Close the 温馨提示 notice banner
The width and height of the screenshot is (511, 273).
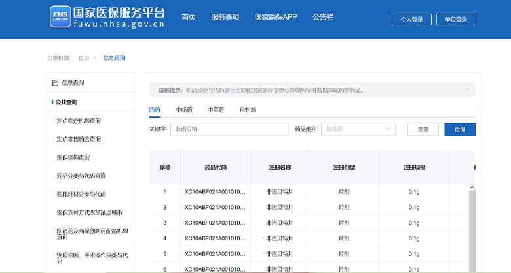coord(467,89)
